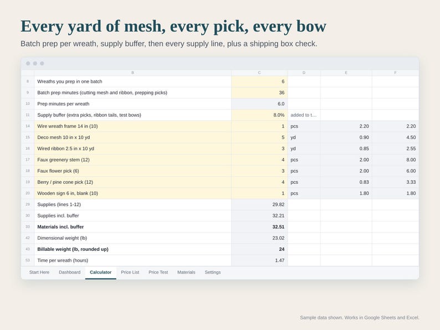Click Dimensional weight value 23.02
The width and height of the screenshot is (440, 330).
click(259, 238)
